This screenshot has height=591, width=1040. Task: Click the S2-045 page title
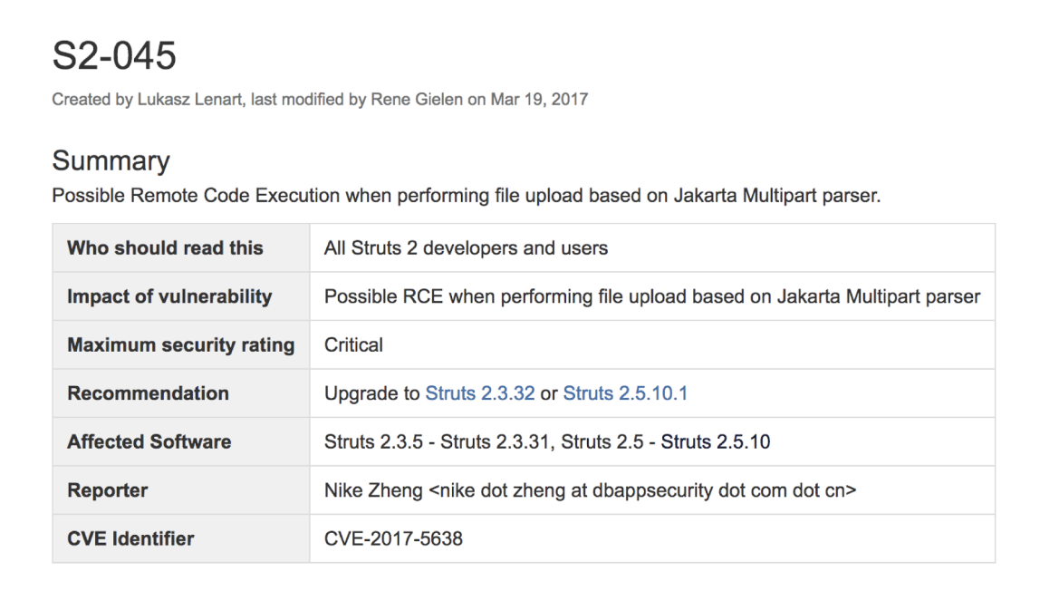pyautogui.click(x=114, y=56)
